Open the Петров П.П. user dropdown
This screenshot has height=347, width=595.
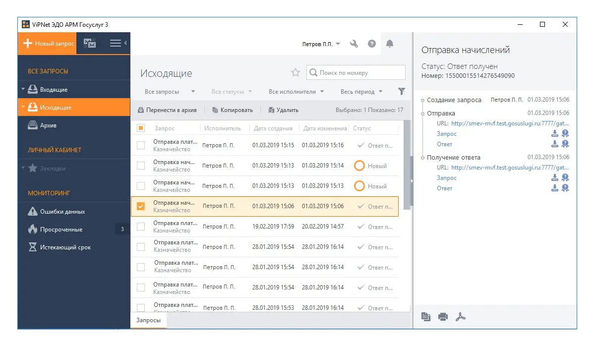coord(321,44)
